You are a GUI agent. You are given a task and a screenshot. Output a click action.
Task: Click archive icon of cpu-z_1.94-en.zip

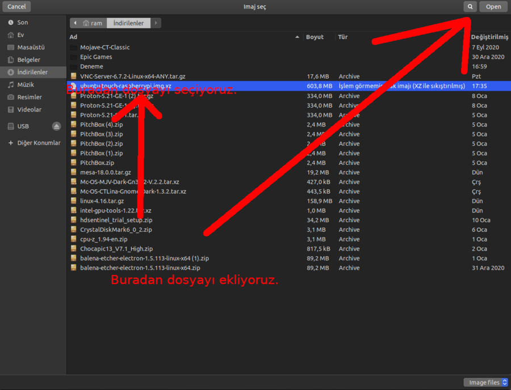coord(74,239)
